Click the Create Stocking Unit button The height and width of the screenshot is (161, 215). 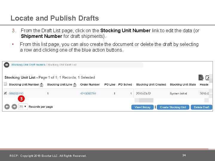173,107
